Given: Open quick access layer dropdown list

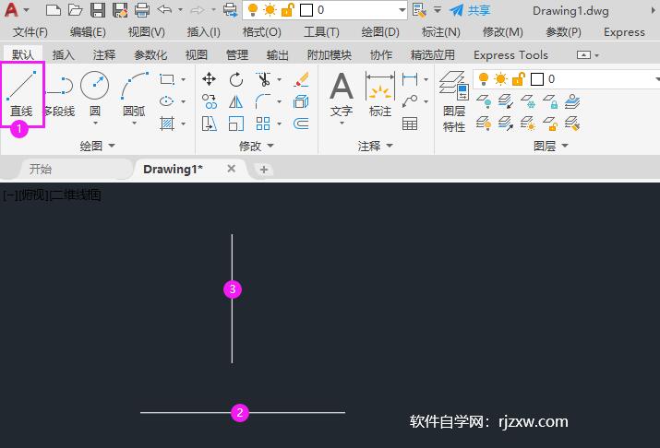Looking at the screenshot, I should click(402, 9).
